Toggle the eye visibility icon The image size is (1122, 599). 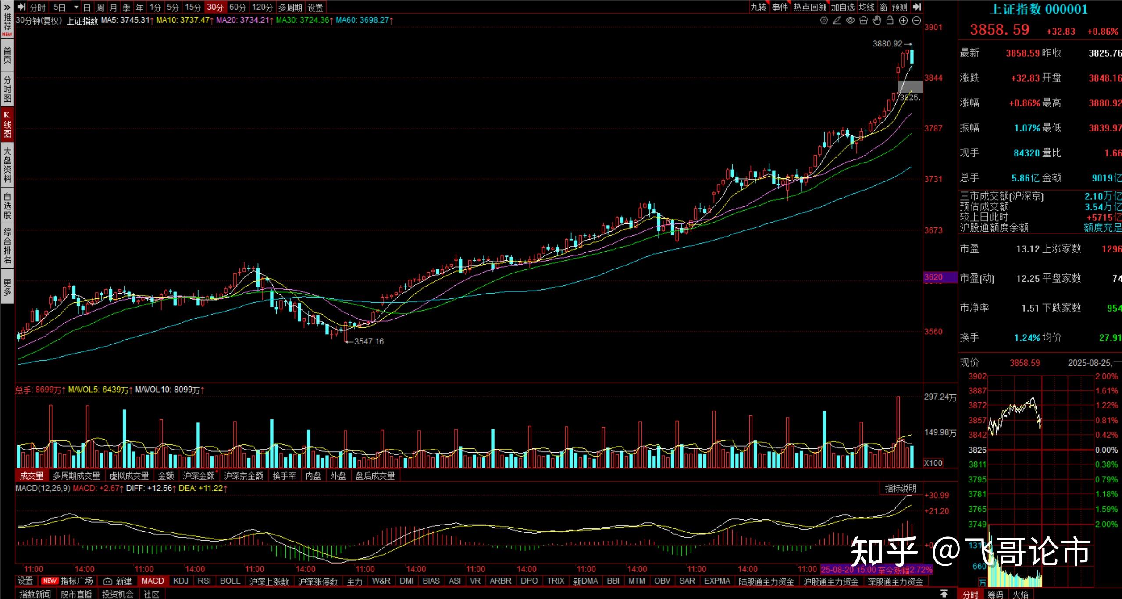coord(850,21)
